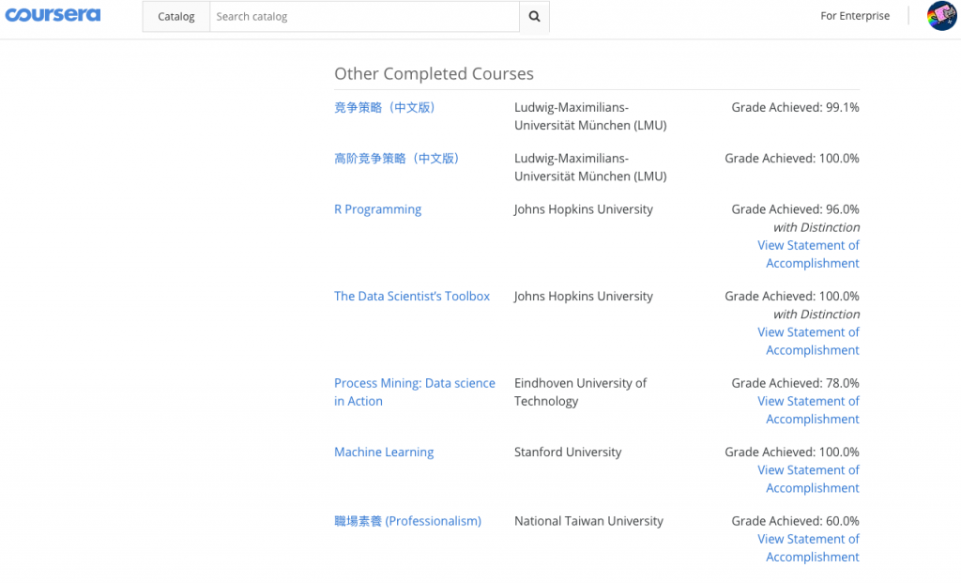
Task: Select the National Taiwan University text
Action: [x=588, y=521]
